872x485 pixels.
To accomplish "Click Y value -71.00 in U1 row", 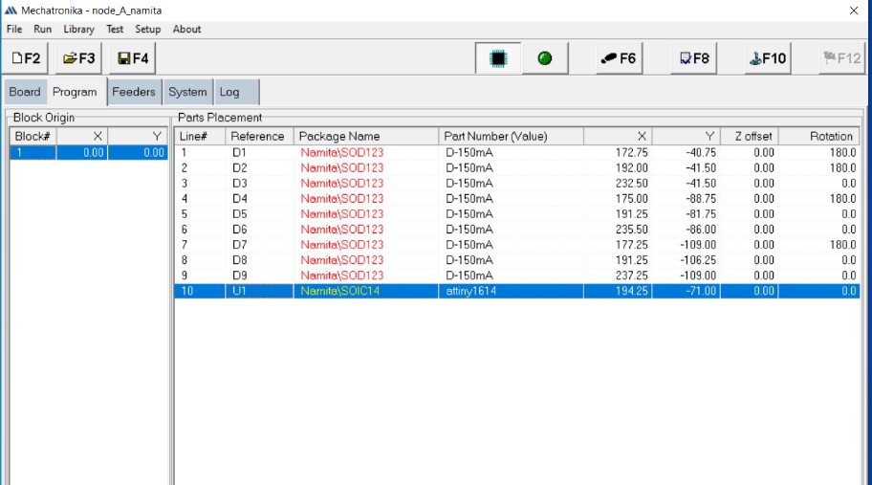I will [x=687, y=291].
